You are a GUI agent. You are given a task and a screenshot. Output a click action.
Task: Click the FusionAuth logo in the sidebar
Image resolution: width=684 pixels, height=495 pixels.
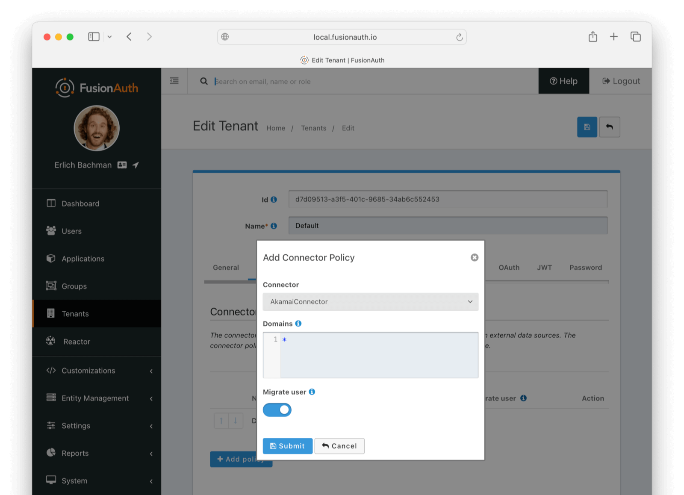point(96,87)
